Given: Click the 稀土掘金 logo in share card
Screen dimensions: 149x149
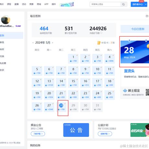Looking at the screenshot, I should [x=132, y=90].
